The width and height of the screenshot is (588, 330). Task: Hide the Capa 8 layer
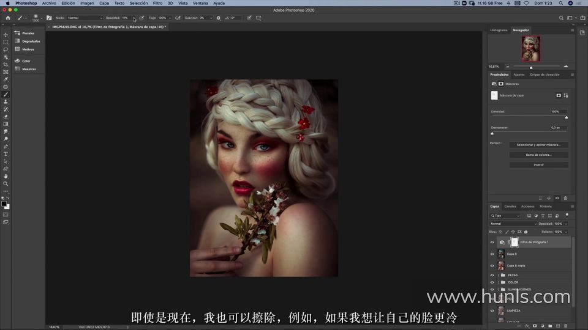[x=492, y=254]
